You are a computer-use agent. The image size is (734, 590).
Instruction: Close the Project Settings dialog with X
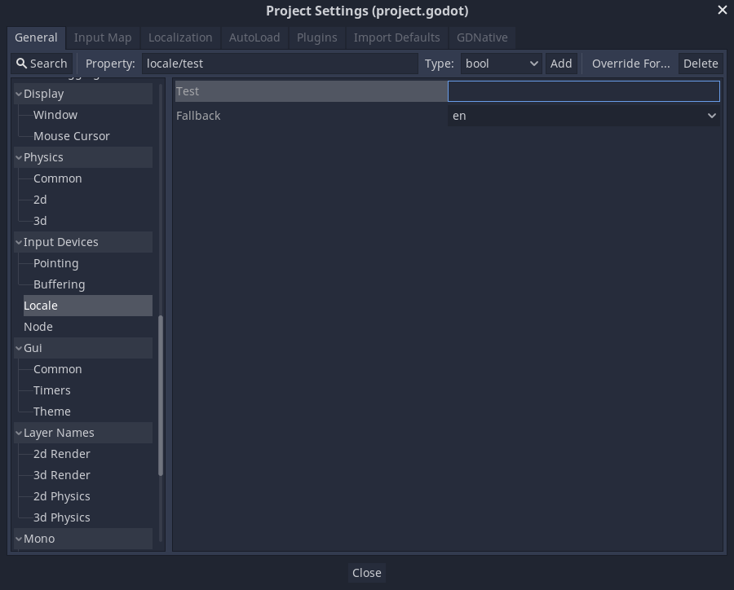[x=722, y=11]
